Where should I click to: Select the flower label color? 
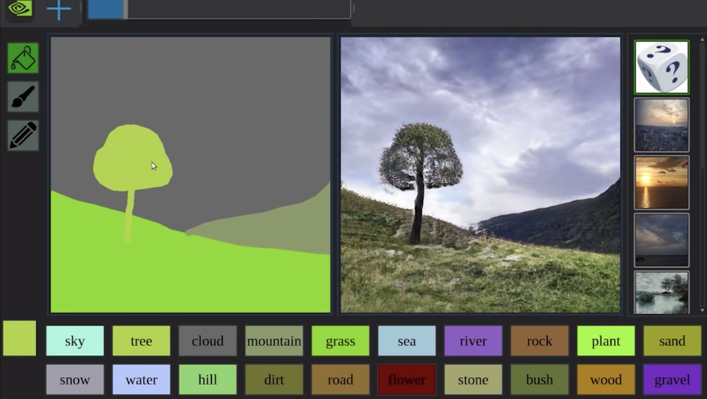[407, 380]
